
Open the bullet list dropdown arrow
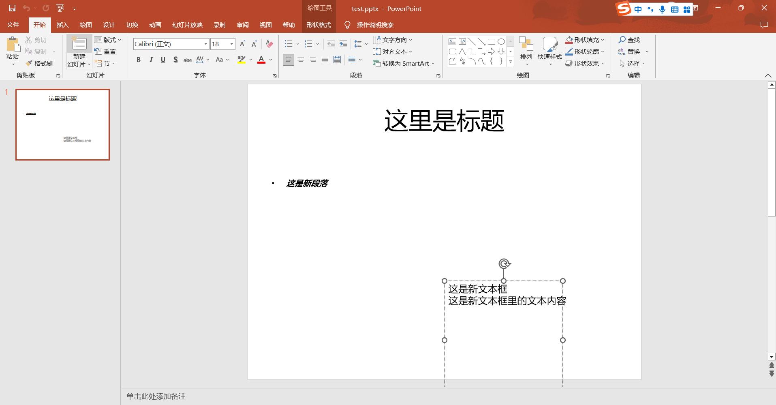(x=297, y=43)
